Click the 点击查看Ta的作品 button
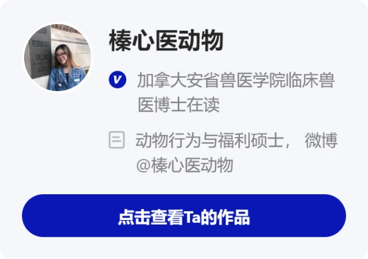This screenshot has width=368, height=259. 184,215
